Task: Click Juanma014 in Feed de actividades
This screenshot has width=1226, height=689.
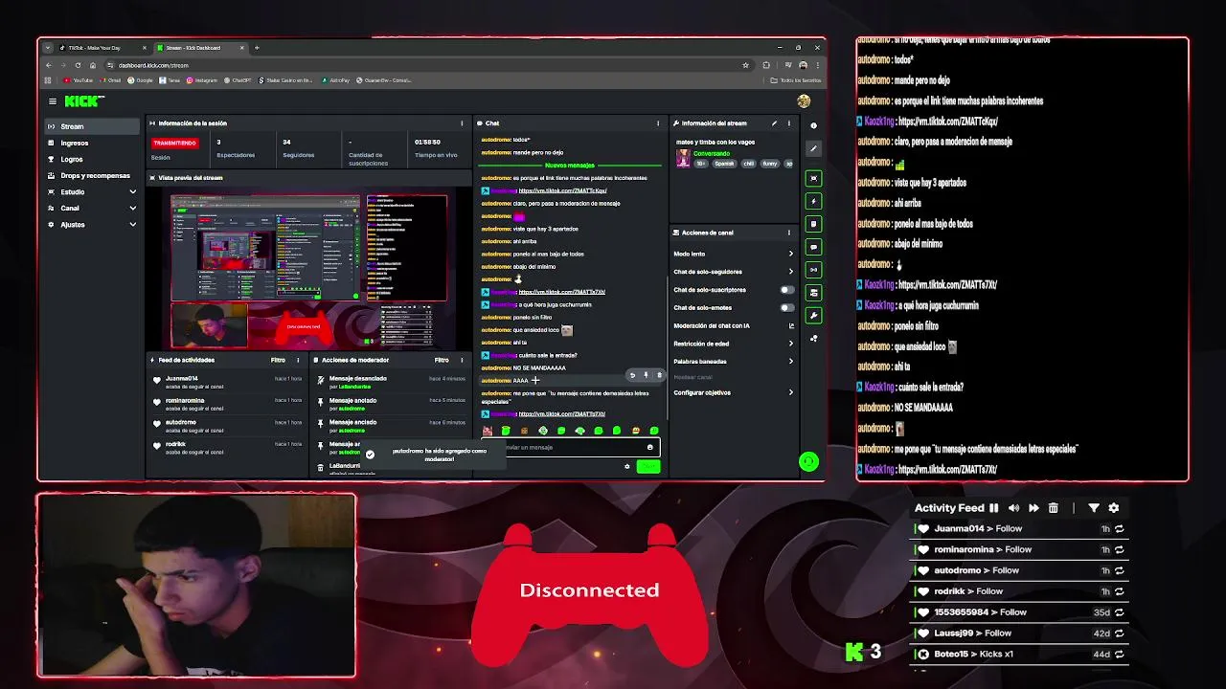Action: [182, 379]
